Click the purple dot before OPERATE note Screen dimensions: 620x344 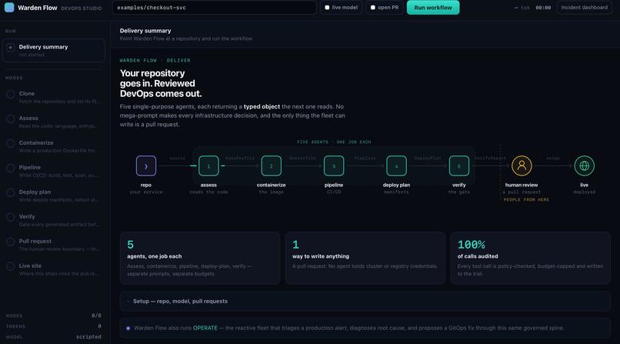[128, 328]
